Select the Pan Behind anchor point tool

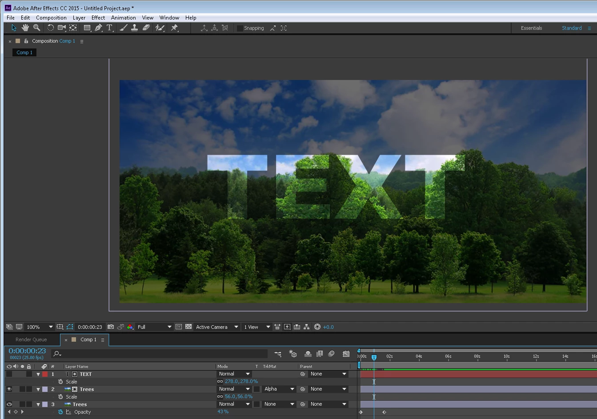[x=73, y=28]
